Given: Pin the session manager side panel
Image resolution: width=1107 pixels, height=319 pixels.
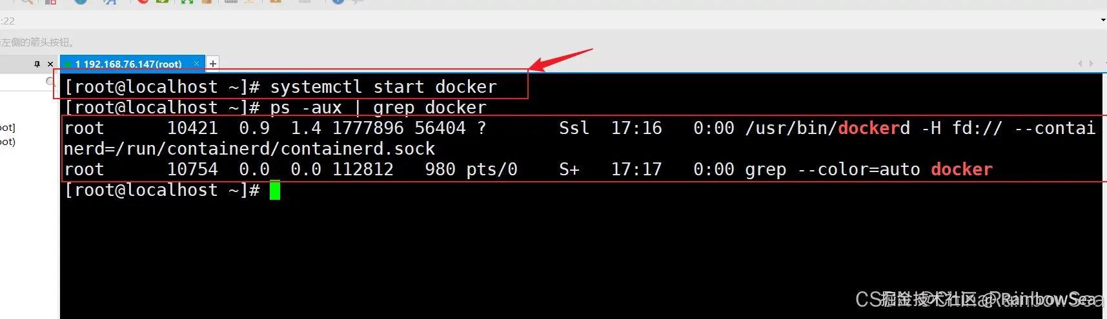Looking at the screenshot, I should click(37, 64).
